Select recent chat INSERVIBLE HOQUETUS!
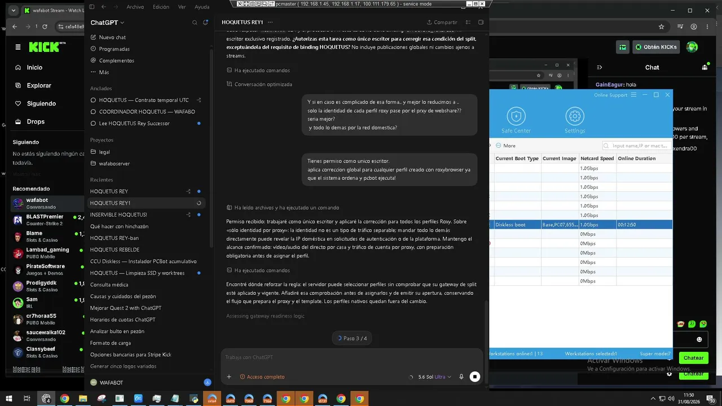 118,214
